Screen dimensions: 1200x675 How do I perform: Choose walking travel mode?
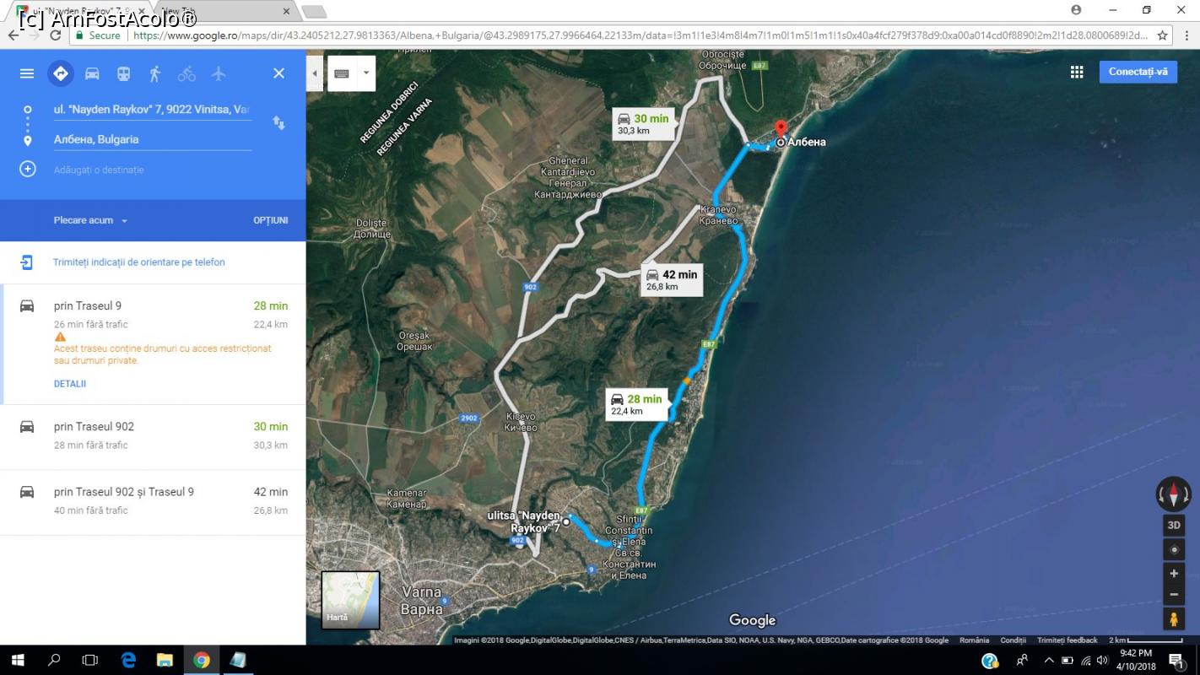[154, 73]
